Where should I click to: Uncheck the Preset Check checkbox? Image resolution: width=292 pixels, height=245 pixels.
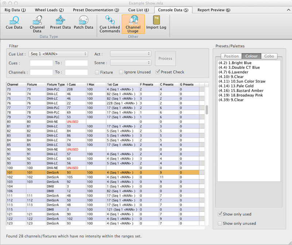pyautogui.click(x=158, y=72)
